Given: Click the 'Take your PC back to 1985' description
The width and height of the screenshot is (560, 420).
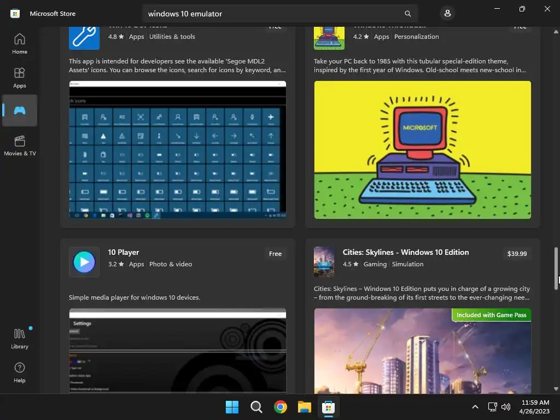Looking at the screenshot, I should tap(420, 66).
